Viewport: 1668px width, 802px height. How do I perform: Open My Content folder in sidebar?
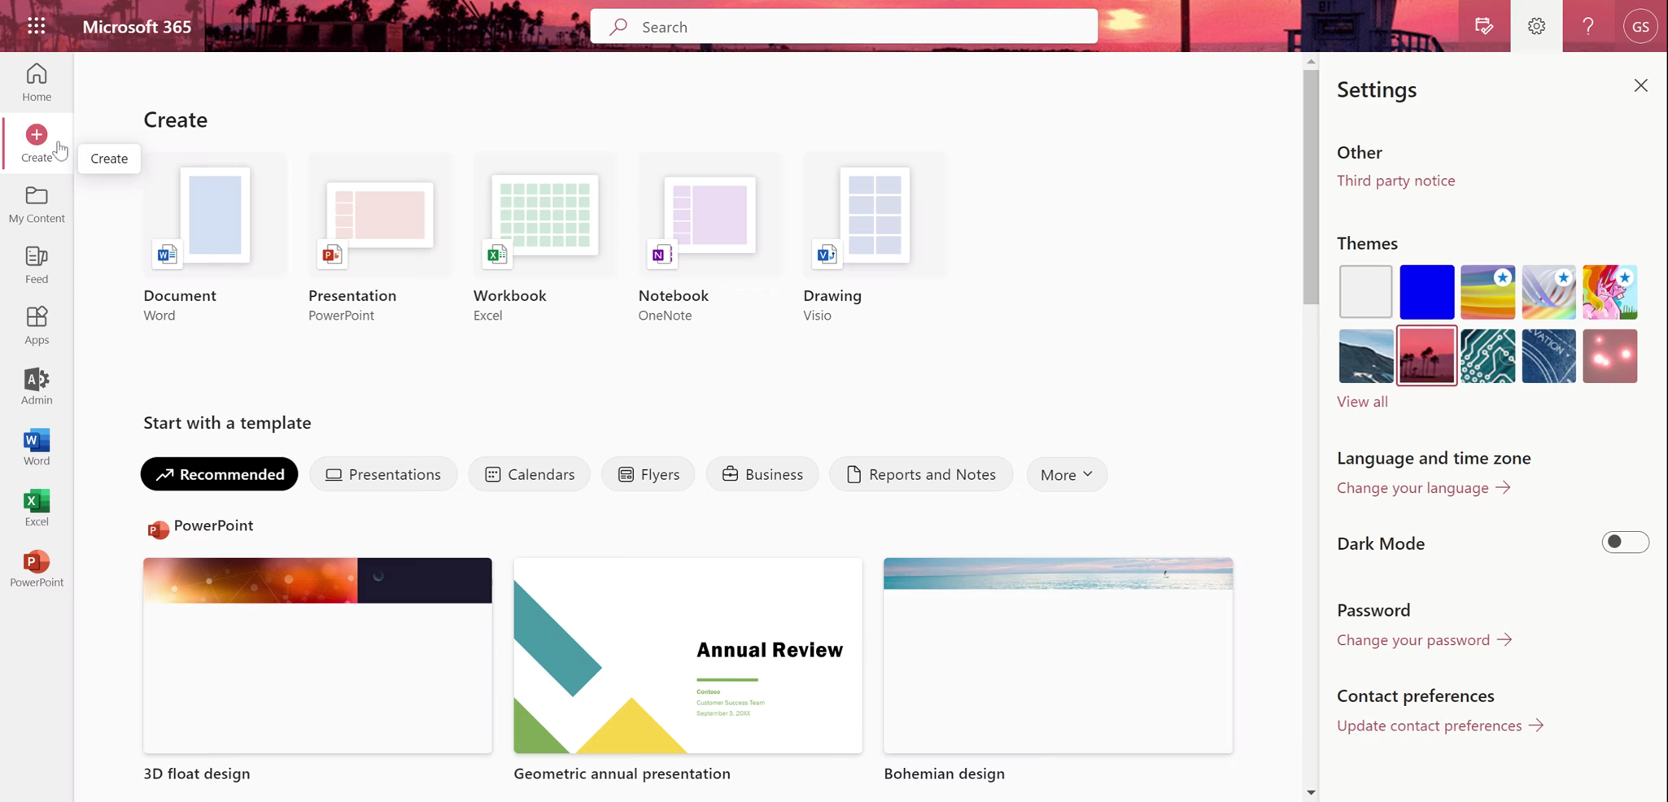tap(37, 204)
